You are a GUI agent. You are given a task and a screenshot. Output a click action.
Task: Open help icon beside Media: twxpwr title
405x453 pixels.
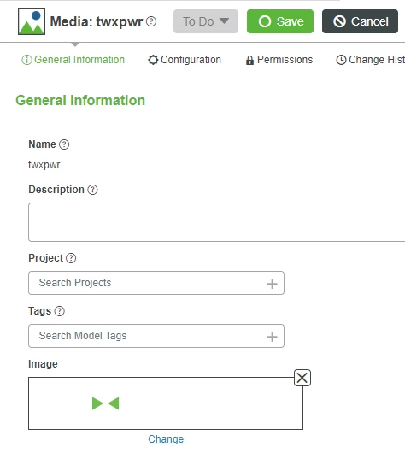point(151,21)
